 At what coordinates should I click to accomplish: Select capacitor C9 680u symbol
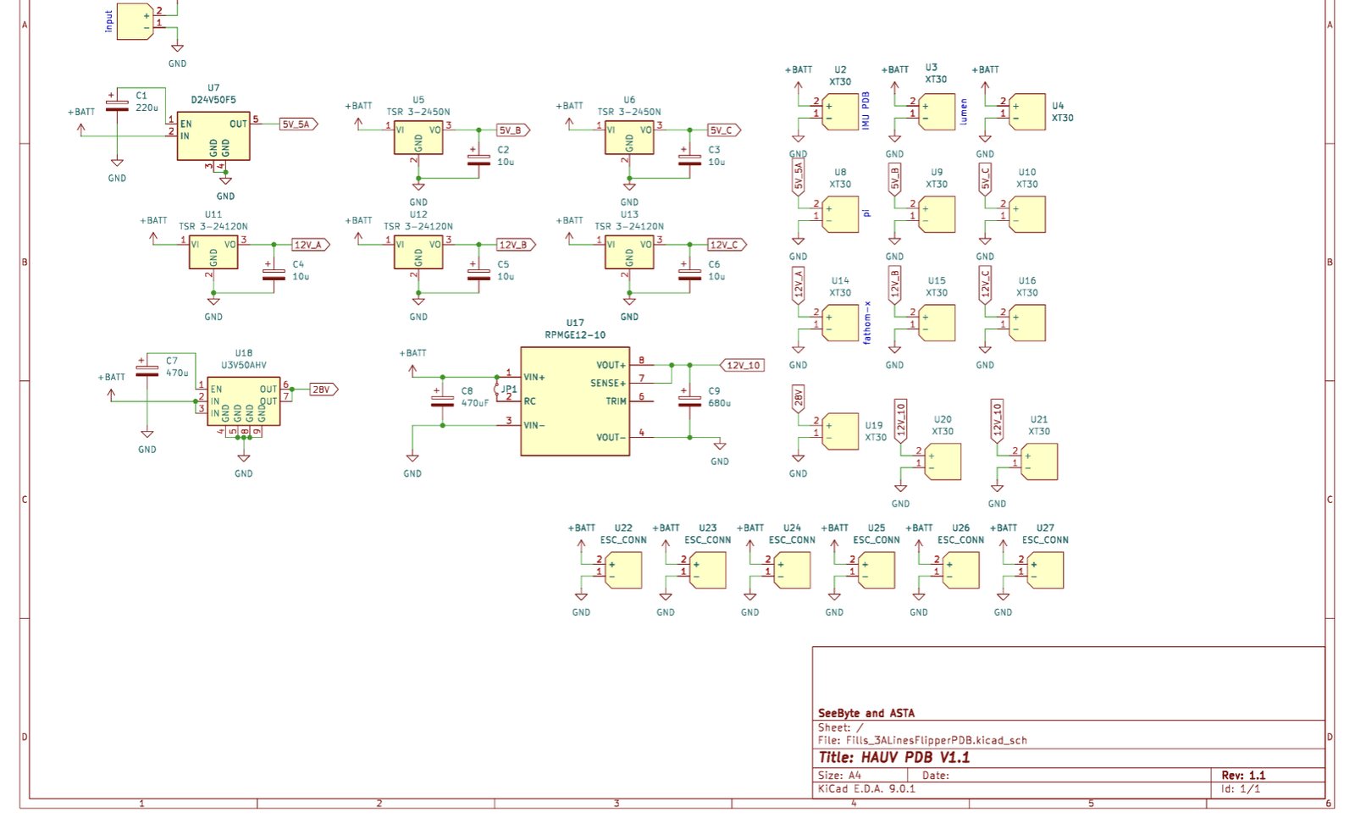pyautogui.click(x=690, y=400)
